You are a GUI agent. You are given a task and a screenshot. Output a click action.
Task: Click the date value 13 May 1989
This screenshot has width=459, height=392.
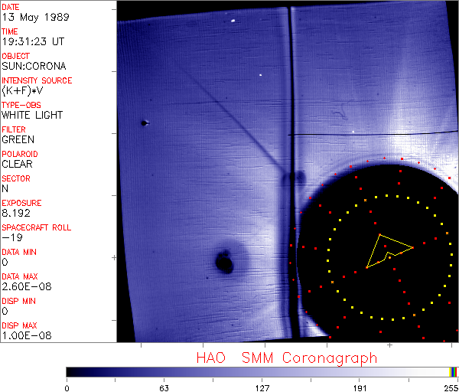[28, 17]
